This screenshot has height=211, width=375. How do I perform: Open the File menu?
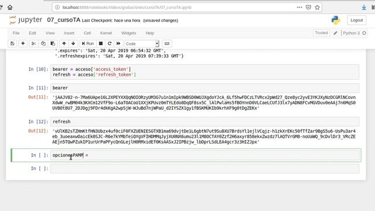(16, 33)
